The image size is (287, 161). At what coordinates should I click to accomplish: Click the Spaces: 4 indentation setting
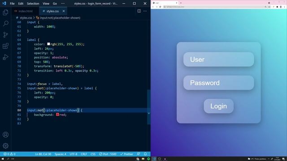[x=61, y=154]
